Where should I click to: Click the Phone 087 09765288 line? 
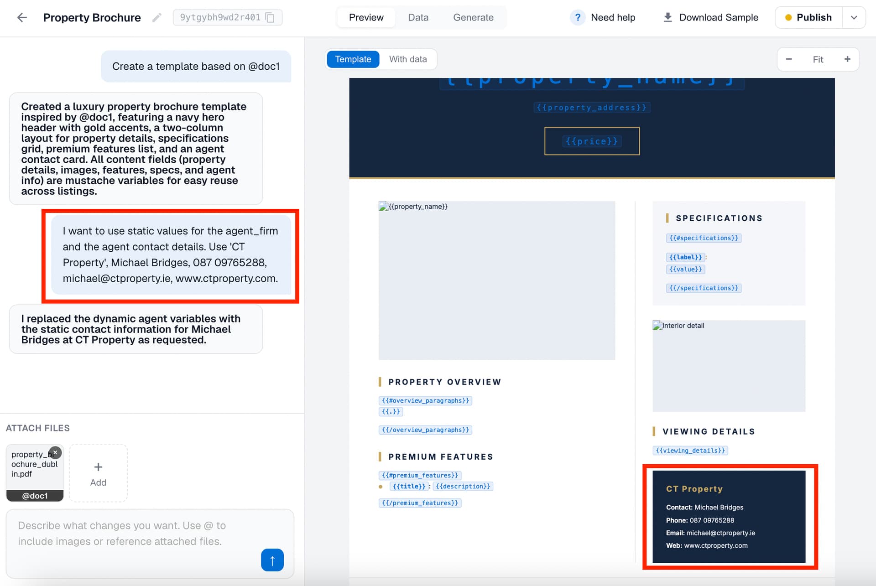coord(700,520)
